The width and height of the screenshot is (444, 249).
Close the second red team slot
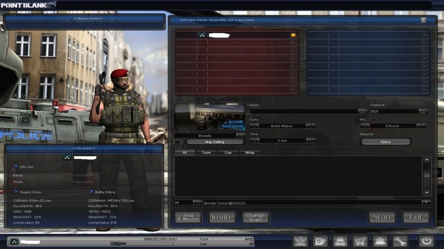293,43
